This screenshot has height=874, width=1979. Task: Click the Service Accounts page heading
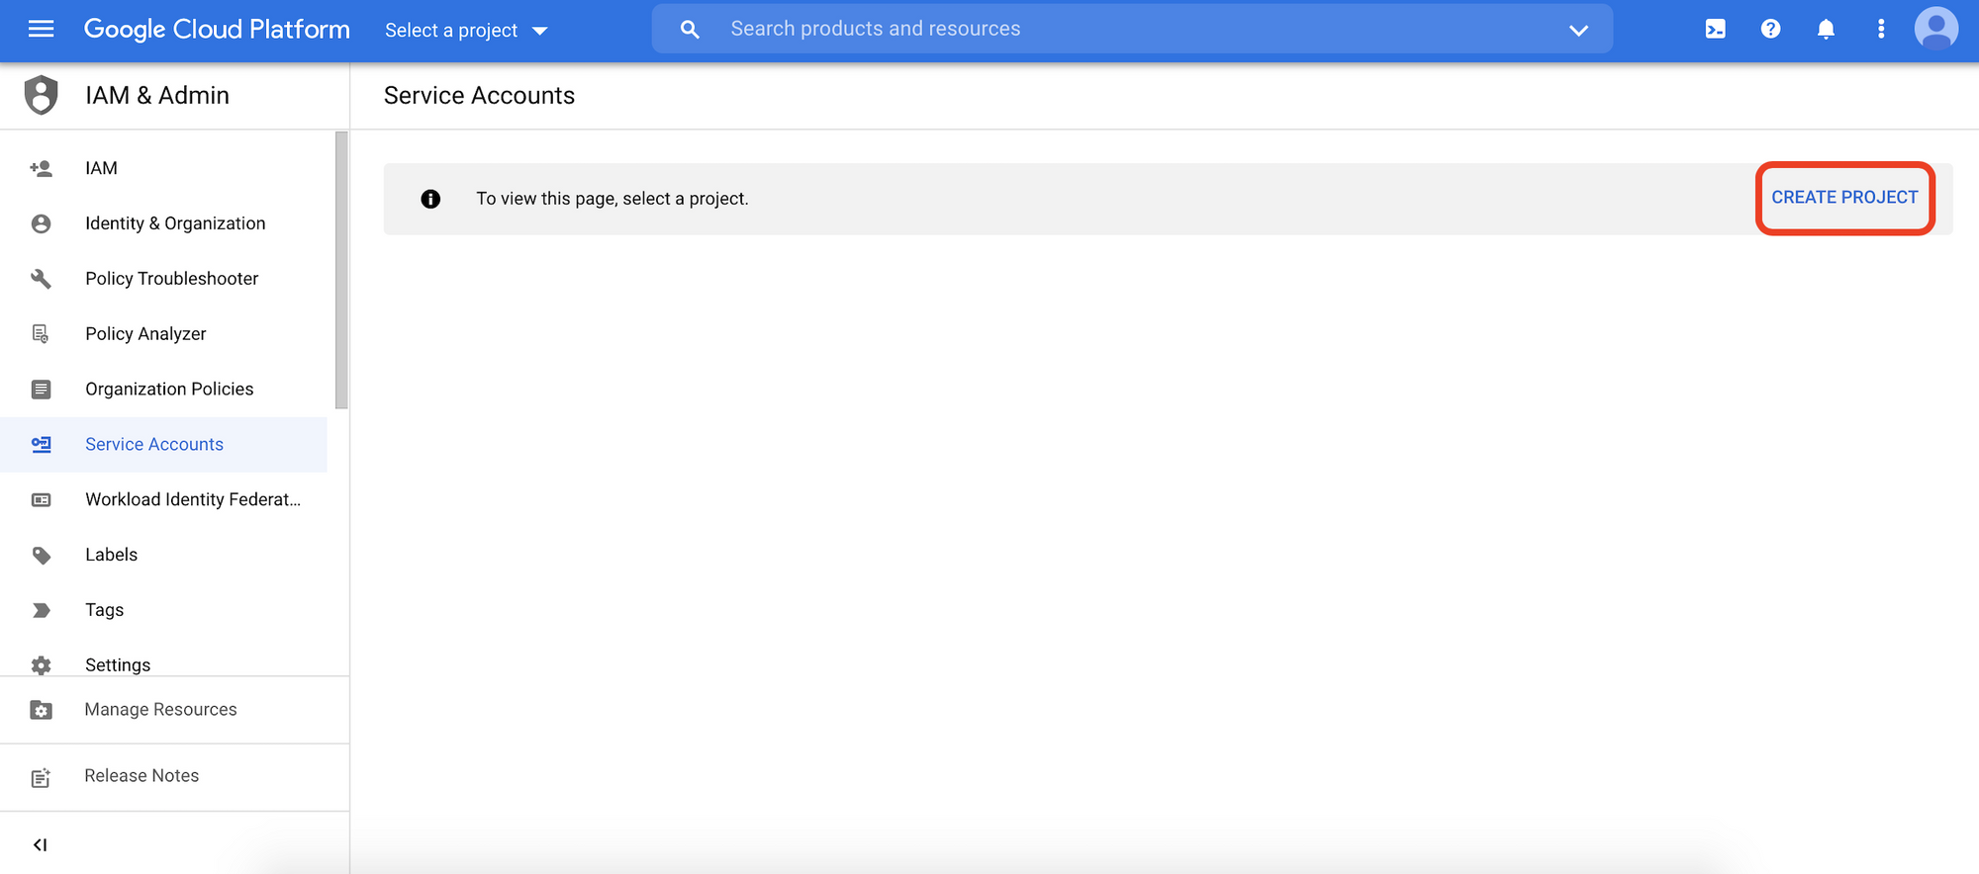click(479, 96)
